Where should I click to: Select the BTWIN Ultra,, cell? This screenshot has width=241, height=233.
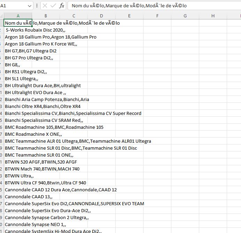[x=18, y=176]
